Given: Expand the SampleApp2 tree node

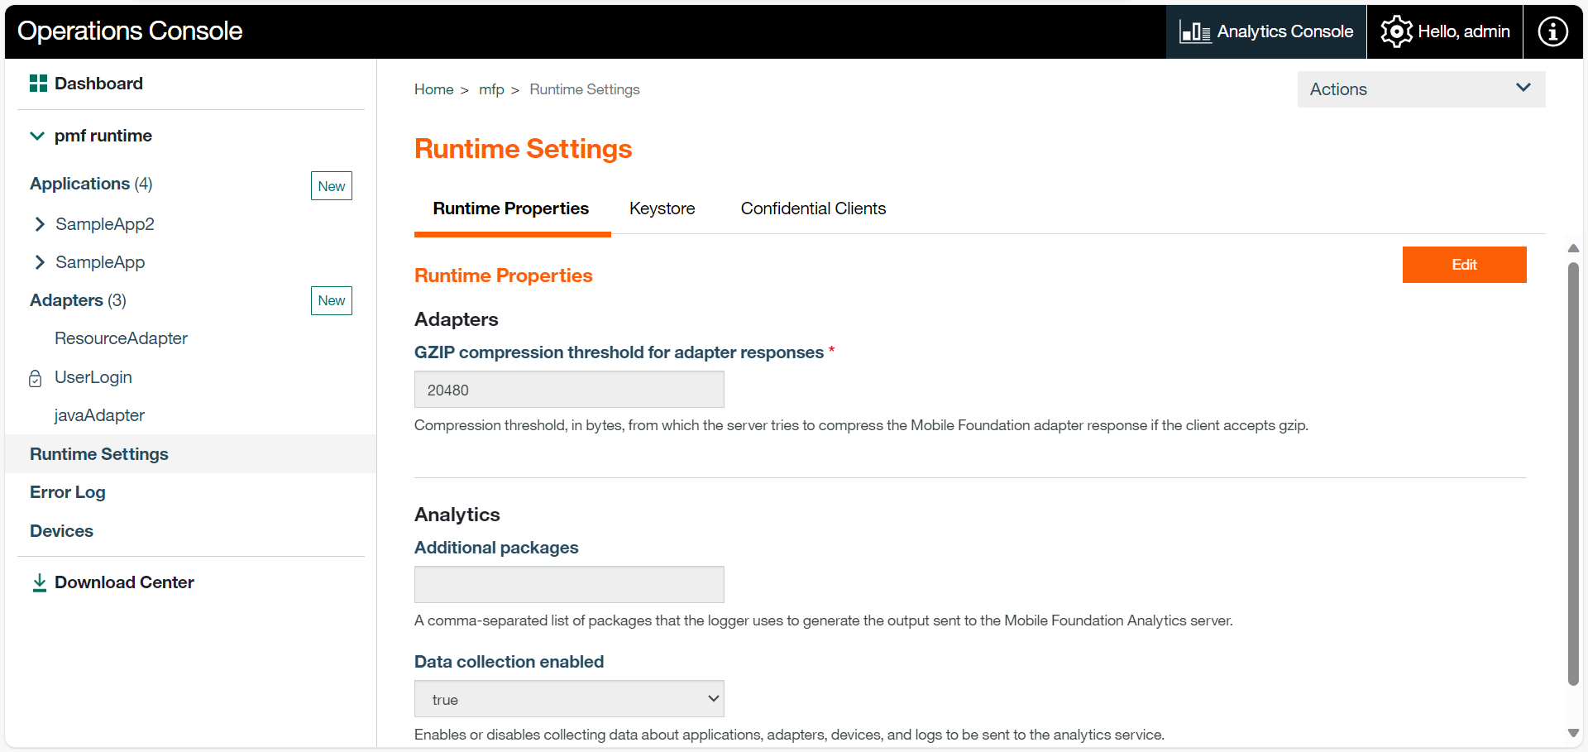Looking at the screenshot, I should point(40,224).
